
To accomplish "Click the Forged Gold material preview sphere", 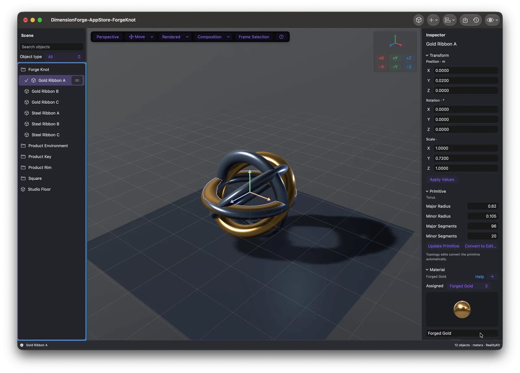I will pos(462,309).
